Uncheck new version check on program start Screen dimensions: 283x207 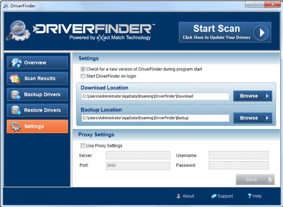pyautogui.click(x=83, y=69)
